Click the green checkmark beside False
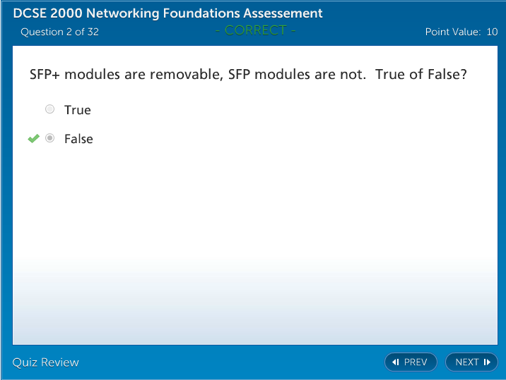 click(x=33, y=139)
